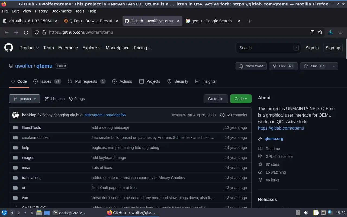Reload the page with the refresh icon
Image resolution: width=347 pixels, height=217 pixels.
(26, 32)
